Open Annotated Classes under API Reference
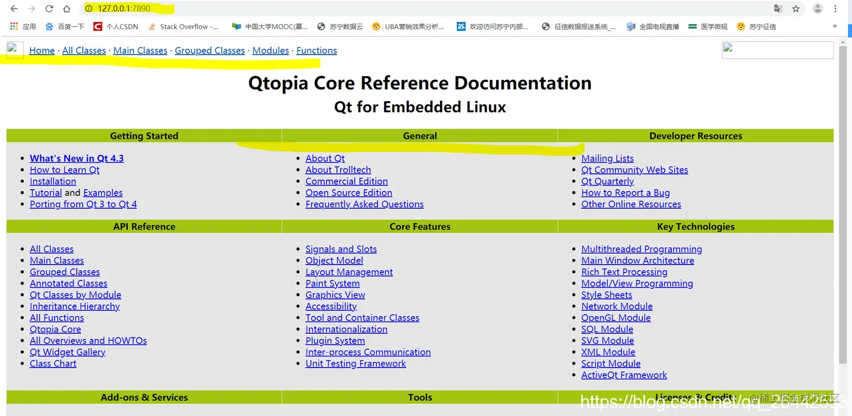The width and height of the screenshot is (852, 416). pos(69,284)
